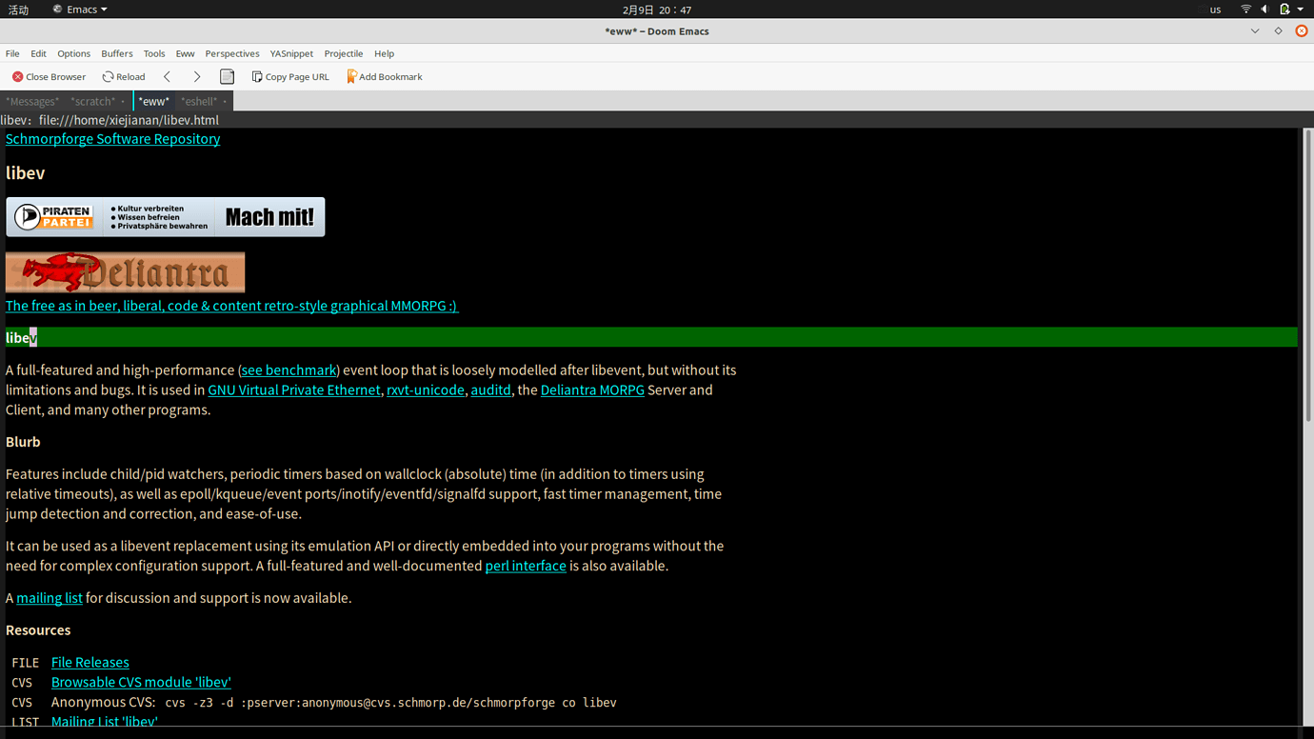Open Activities (活动) overview
This screenshot has width=1314, height=739.
click(18, 10)
